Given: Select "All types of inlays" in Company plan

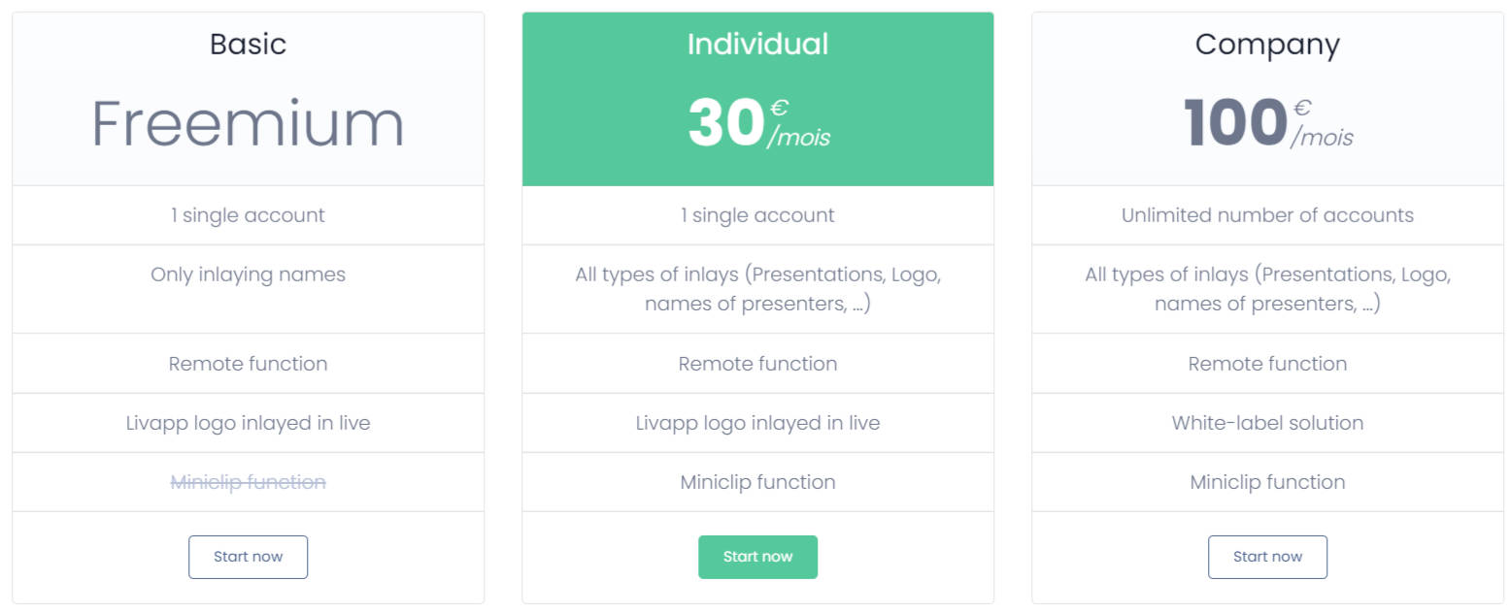Looking at the screenshot, I should (x=1267, y=289).
